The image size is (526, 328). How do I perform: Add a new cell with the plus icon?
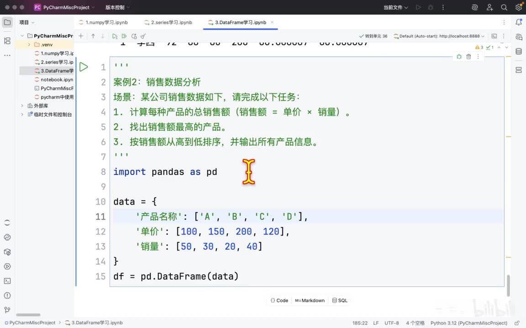tap(81, 36)
